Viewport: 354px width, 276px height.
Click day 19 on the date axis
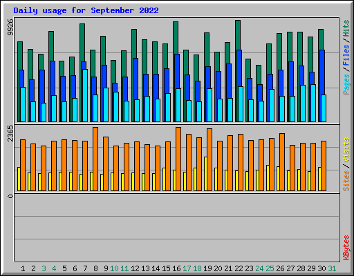point(207,268)
